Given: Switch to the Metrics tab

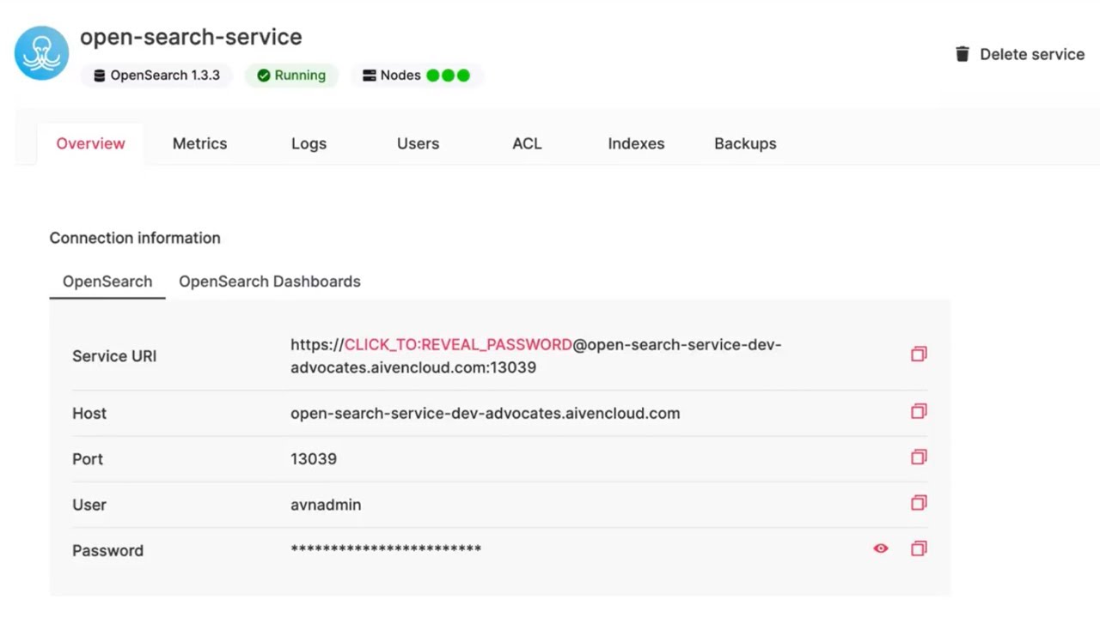Looking at the screenshot, I should tap(199, 143).
